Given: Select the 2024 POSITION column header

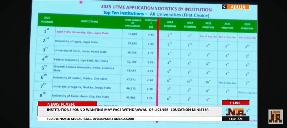Looking at the screenshot, I should pos(170,24).
